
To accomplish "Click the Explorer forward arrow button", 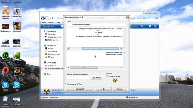I will coord(47,18).
